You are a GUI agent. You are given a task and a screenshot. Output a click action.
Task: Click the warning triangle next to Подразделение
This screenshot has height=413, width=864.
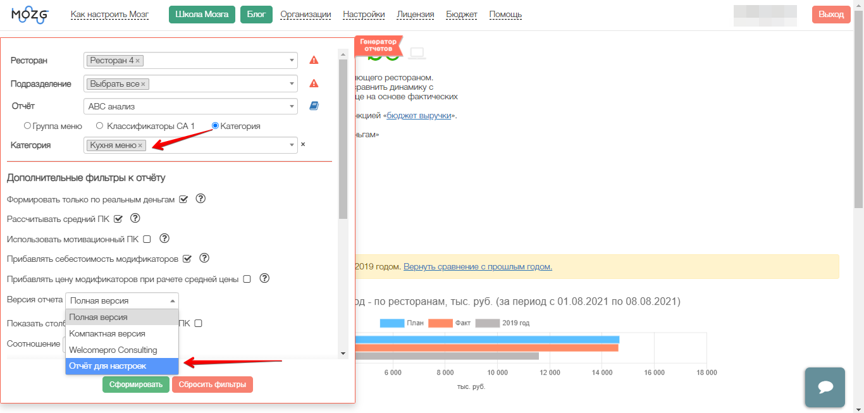coord(314,83)
